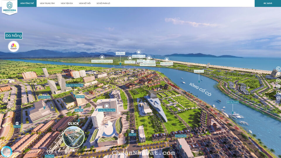Click the forward double-arrow icon on the right toolbar
Screen dimensions: 281x158
(x=278, y=75)
